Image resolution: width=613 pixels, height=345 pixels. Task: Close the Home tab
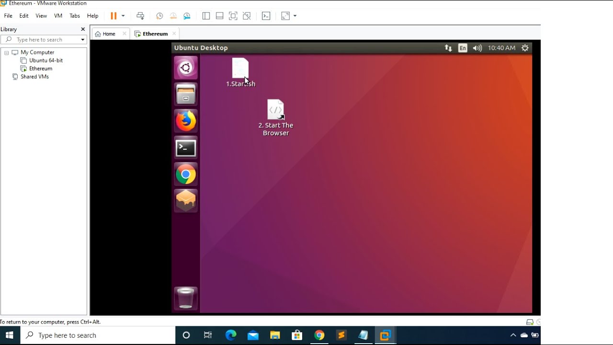click(125, 34)
